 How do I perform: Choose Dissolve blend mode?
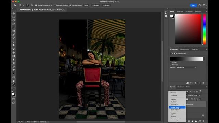click(x=177, y=95)
